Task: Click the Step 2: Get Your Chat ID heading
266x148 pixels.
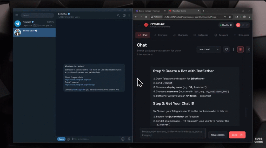Action: [x=173, y=103]
